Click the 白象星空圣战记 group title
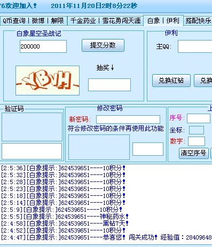The height and width of the screenshot is (247, 212). pos(39,34)
